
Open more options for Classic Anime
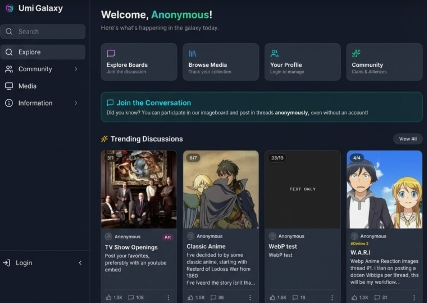coord(250,298)
